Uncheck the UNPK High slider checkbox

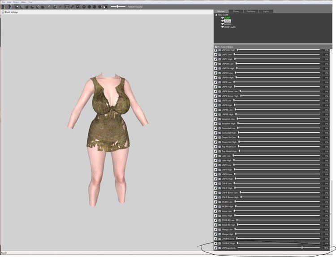tap(220, 87)
